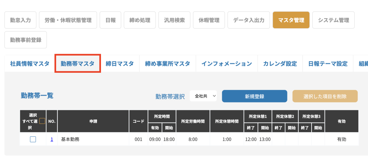This screenshot has width=368, height=164.
Task: Go to the 日報 menu
Action: [110, 20]
